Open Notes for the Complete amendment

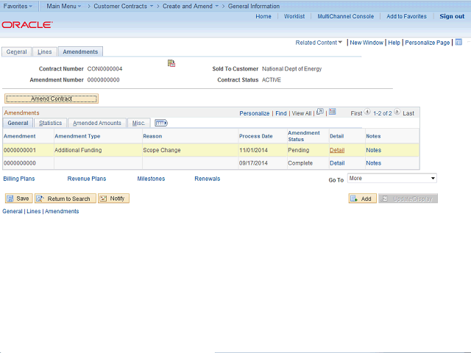(x=373, y=163)
